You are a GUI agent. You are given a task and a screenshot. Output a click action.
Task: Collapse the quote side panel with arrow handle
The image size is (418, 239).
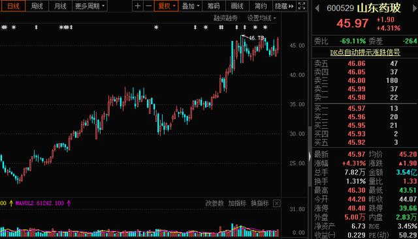(x=310, y=156)
